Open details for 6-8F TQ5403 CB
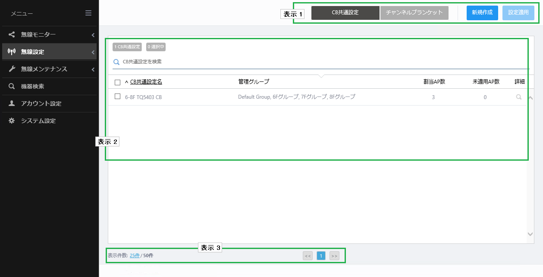The image size is (543, 277). pos(518,97)
